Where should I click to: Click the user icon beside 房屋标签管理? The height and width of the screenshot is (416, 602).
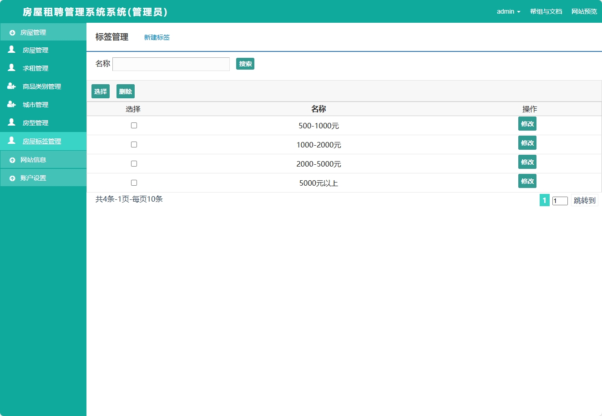point(12,141)
